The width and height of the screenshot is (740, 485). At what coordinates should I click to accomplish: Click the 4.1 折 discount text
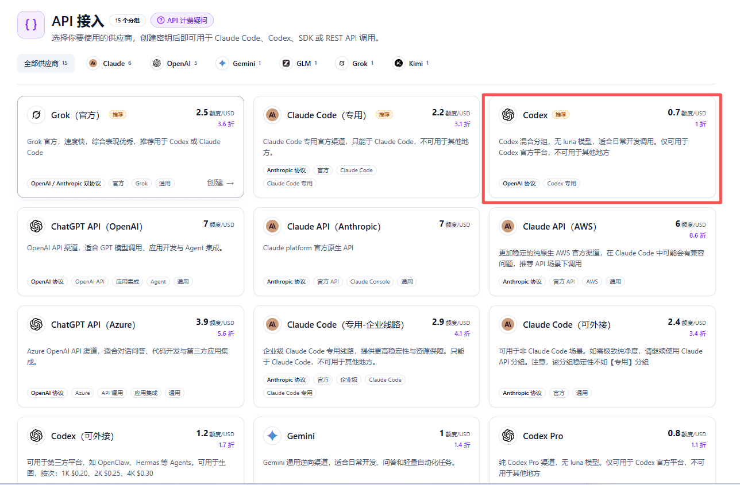[x=462, y=333]
